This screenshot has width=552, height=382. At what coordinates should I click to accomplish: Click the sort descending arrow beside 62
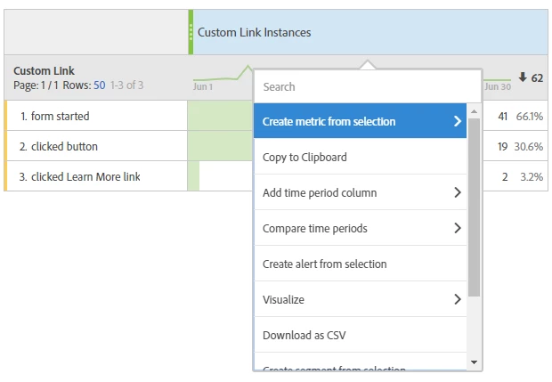[x=523, y=77]
